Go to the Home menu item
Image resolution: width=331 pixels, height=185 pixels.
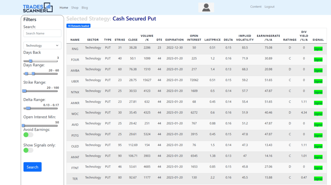tap(64, 8)
